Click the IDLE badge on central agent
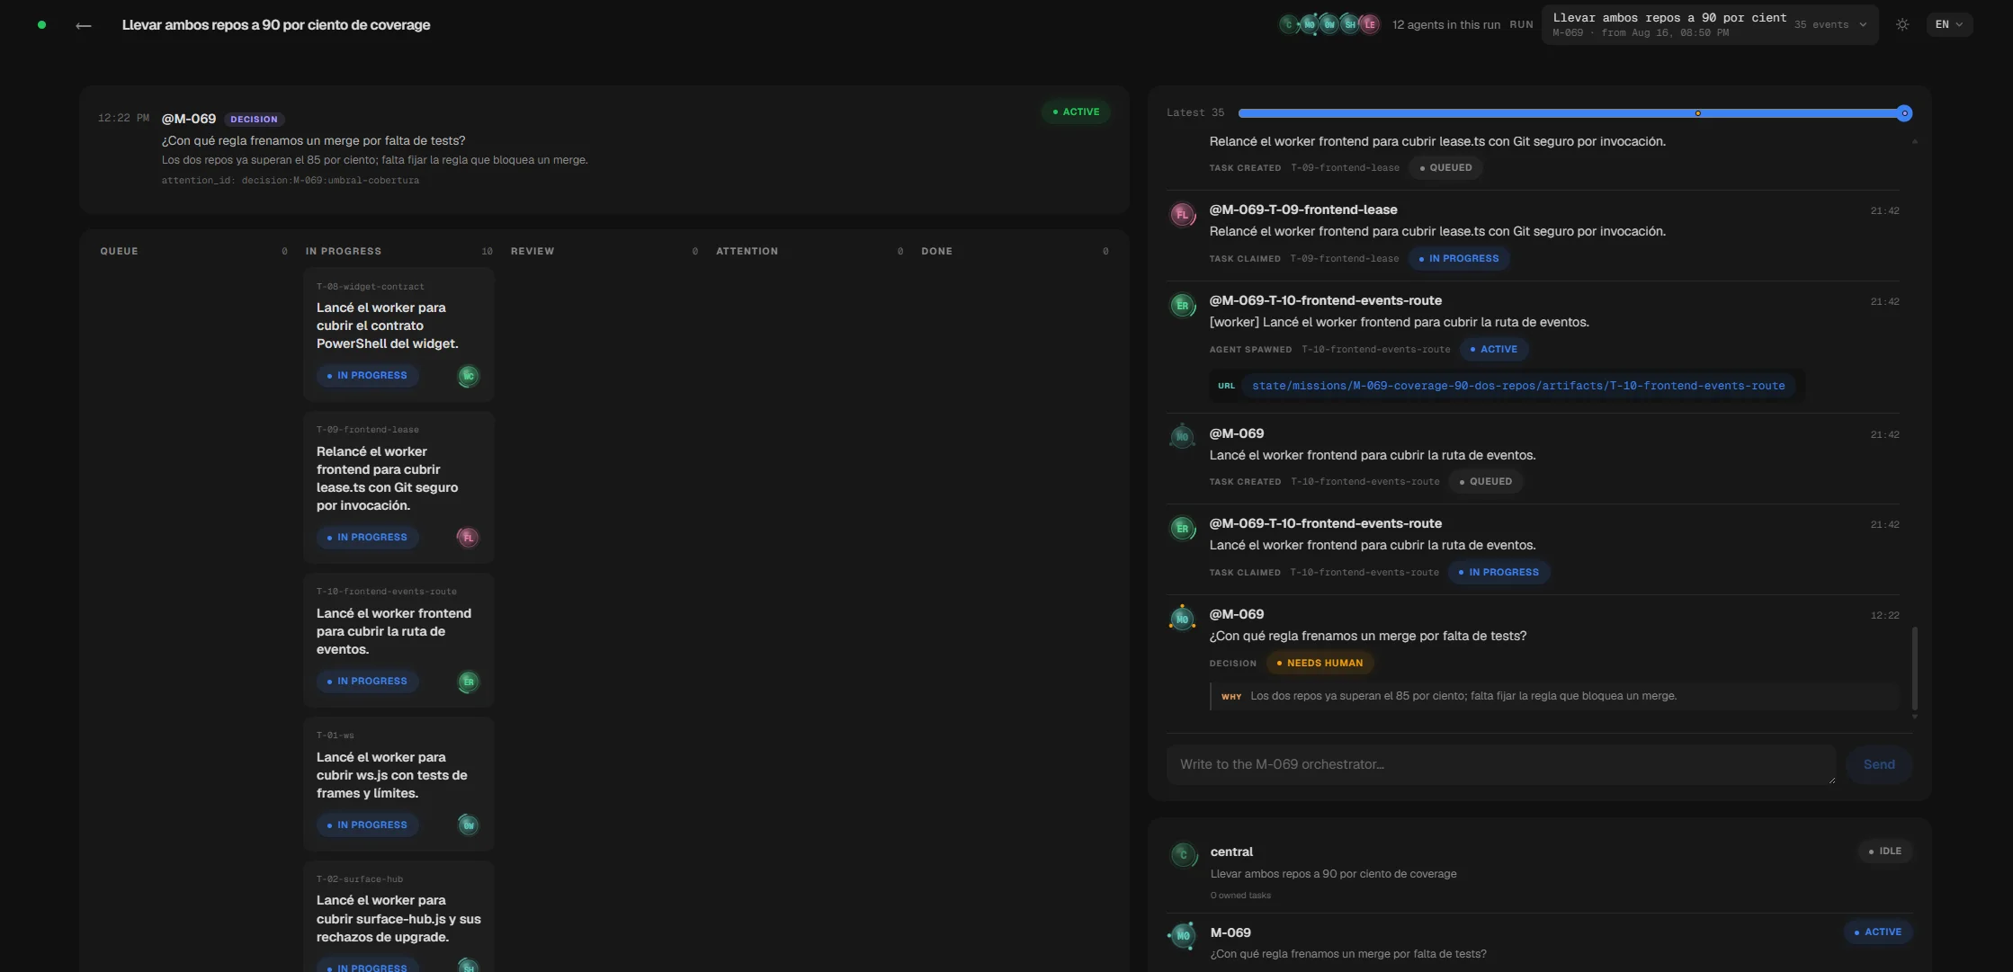The width and height of the screenshot is (2013, 972). [1884, 851]
